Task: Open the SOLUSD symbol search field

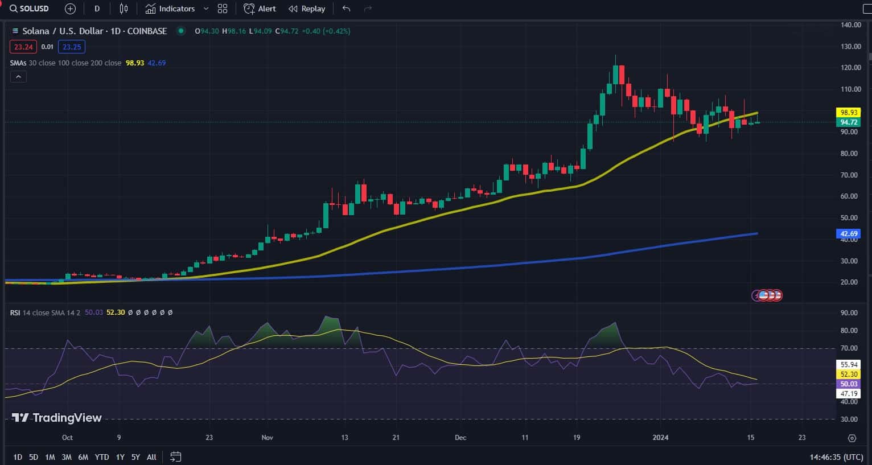Action: pos(30,9)
